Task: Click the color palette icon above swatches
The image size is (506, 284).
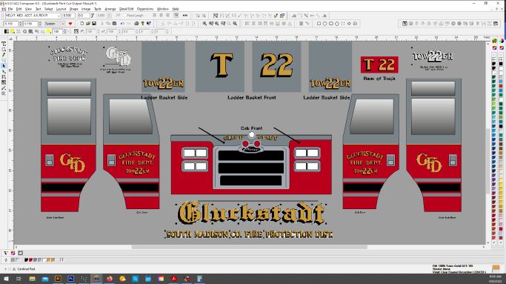Action: click(x=494, y=41)
